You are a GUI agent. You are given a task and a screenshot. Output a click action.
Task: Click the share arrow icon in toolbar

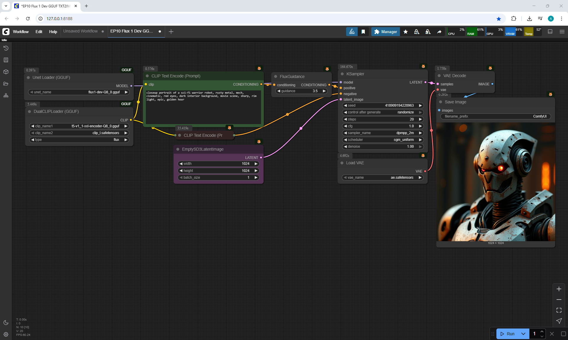[439, 32]
